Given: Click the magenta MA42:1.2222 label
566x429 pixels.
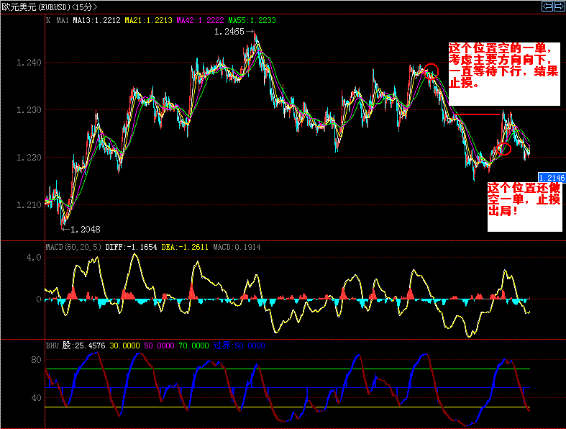Looking at the screenshot, I should coord(200,21).
